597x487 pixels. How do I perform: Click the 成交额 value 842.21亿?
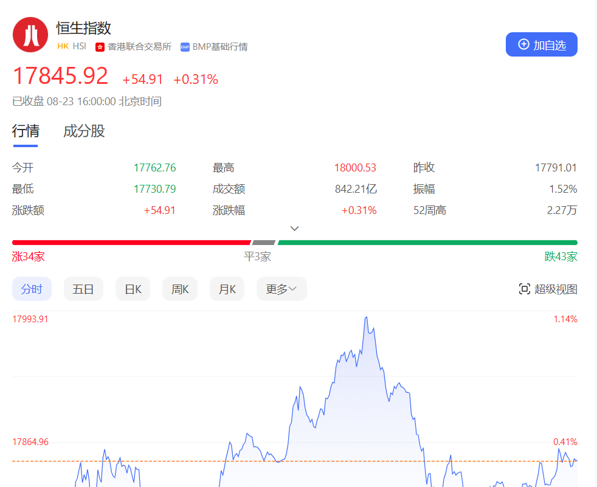[x=356, y=189]
